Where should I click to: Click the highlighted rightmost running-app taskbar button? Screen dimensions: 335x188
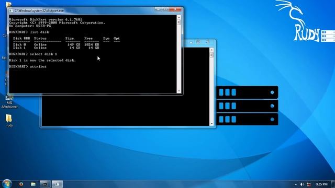tap(57, 184)
